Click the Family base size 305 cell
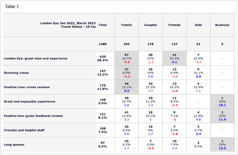This screenshot has width=238, height=155. (x=126, y=44)
